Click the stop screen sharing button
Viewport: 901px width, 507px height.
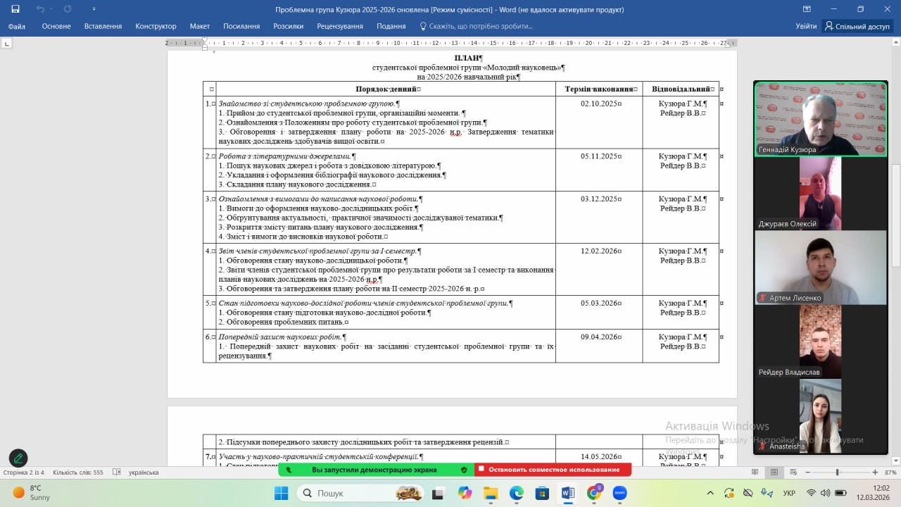pos(553,470)
